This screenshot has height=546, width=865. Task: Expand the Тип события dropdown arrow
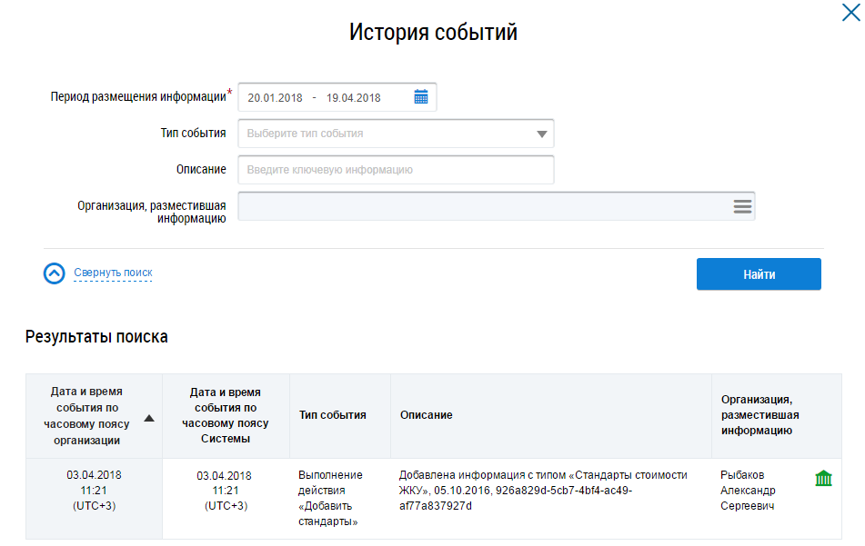(x=541, y=134)
